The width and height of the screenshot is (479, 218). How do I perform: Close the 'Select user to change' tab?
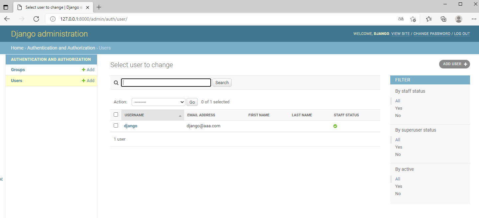click(87, 7)
